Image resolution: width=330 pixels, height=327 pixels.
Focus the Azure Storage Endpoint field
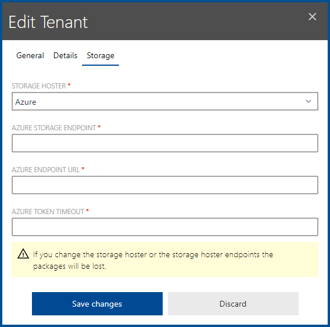coord(165,143)
